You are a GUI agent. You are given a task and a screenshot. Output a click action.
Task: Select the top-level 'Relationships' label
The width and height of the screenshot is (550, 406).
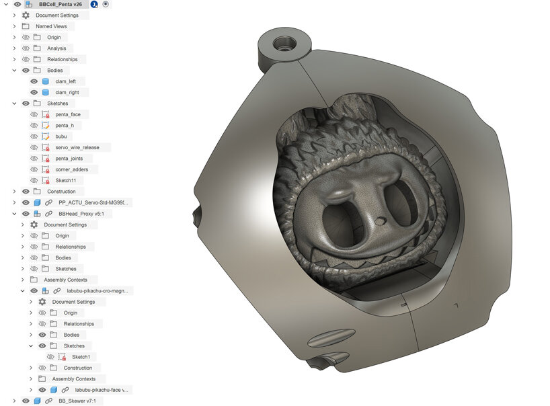pos(62,59)
